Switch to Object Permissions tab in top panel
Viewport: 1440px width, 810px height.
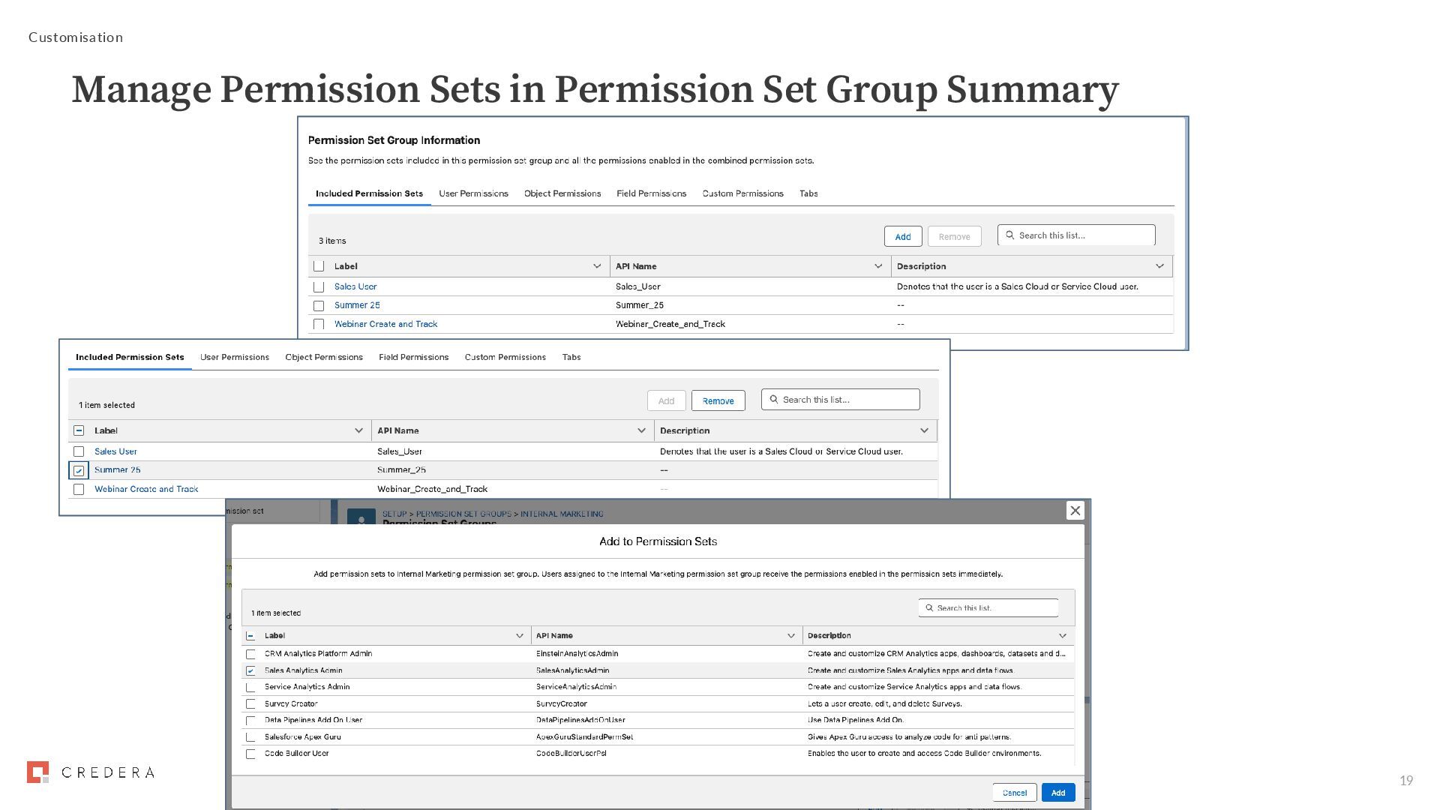click(562, 193)
